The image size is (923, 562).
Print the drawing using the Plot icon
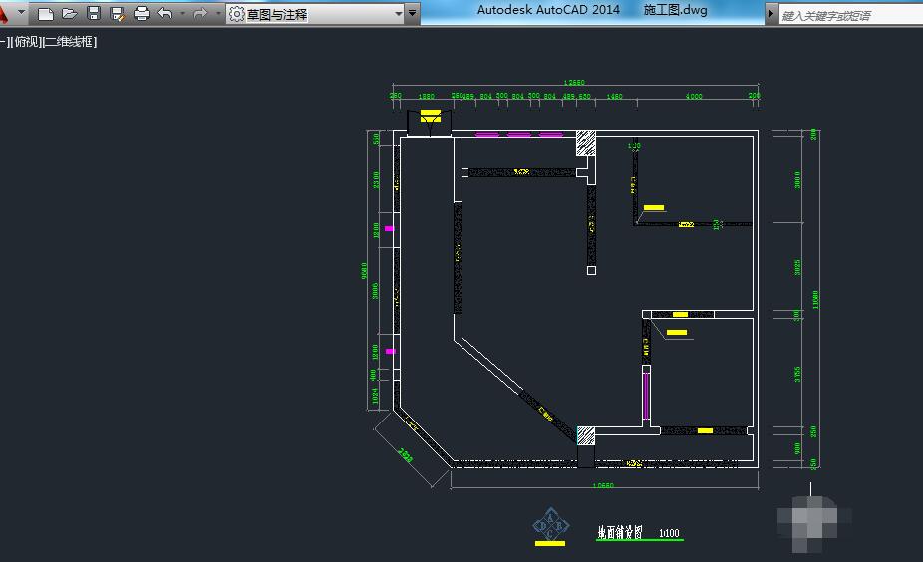[x=141, y=14]
